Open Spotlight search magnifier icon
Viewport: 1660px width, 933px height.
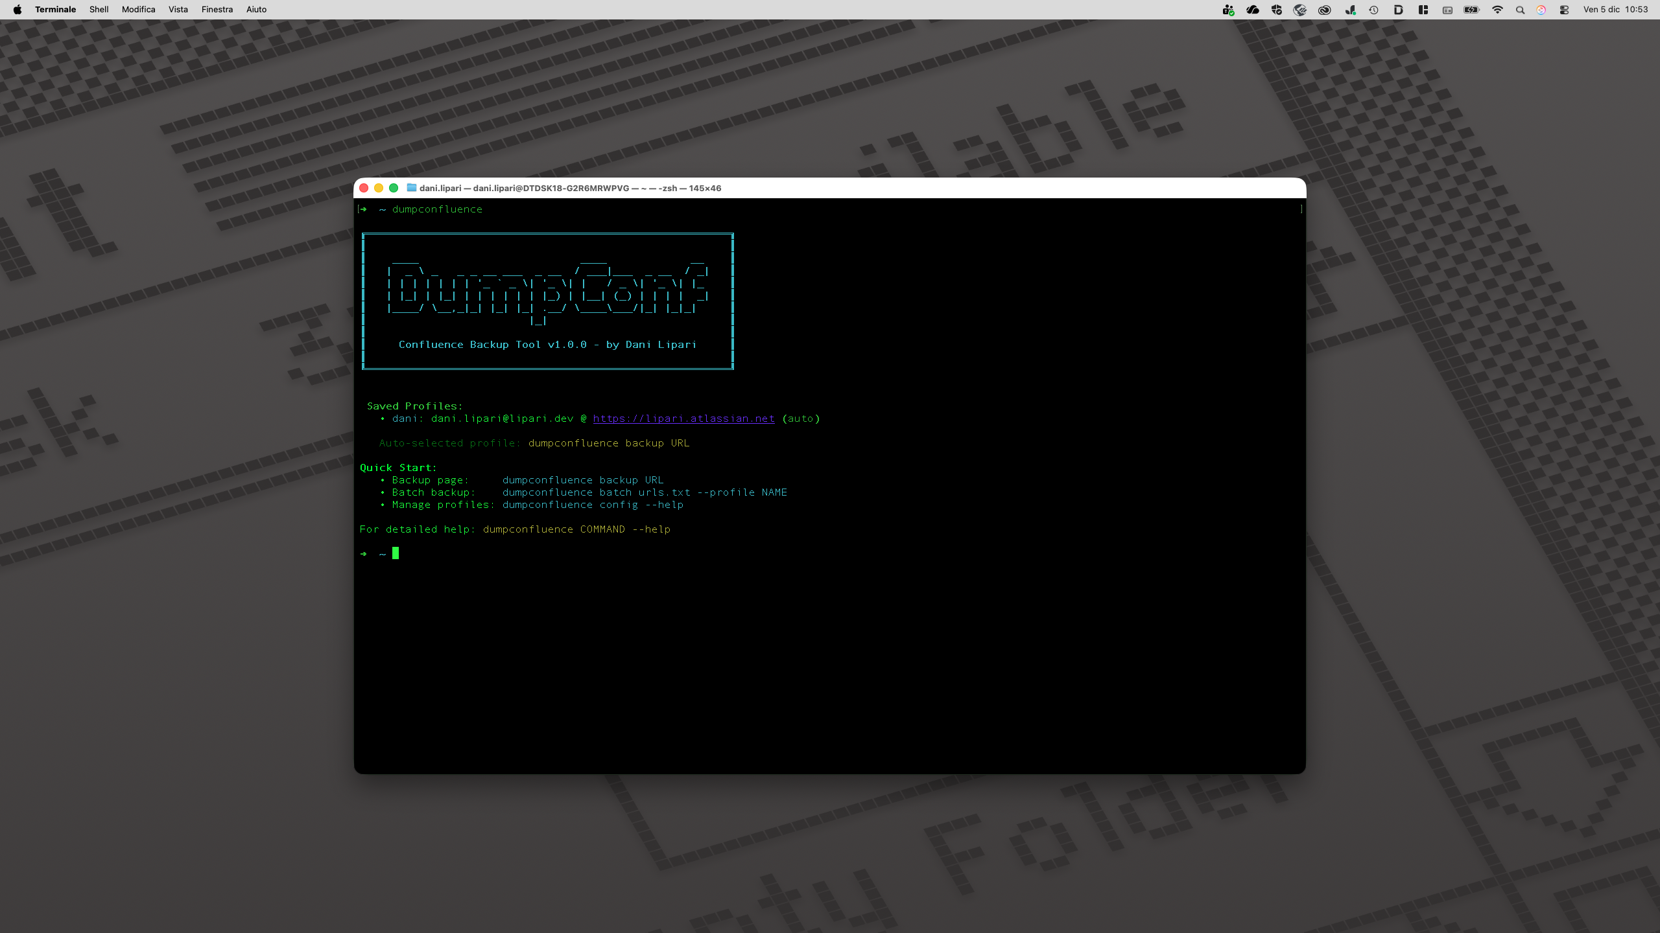[x=1520, y=10]
